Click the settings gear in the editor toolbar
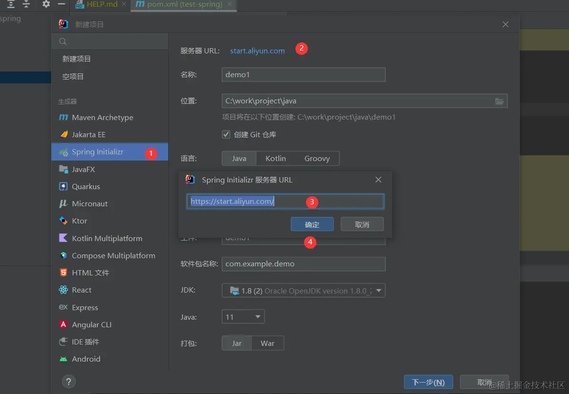This screenshot has height=394, width=569. point(46,4)
